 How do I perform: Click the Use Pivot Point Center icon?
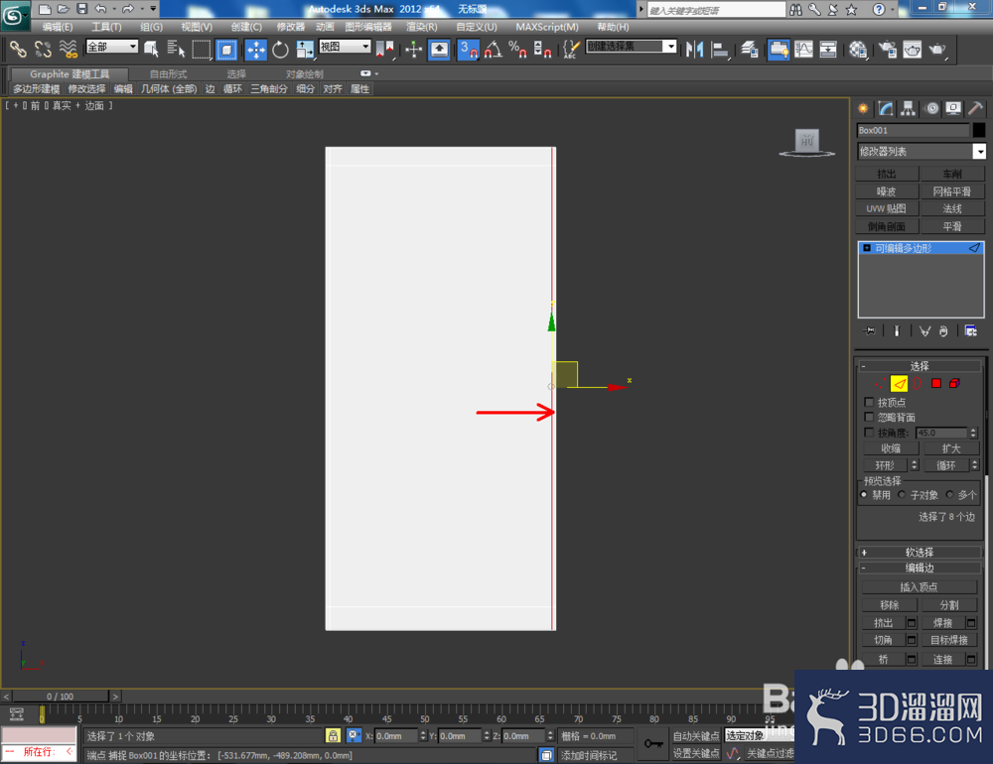click(385, 49)
